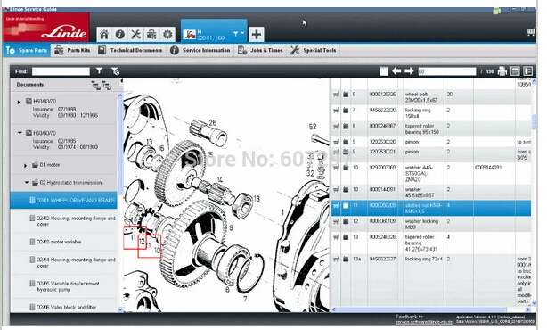Open the wrench and screwdriver tools icon

tap(135, 34)
